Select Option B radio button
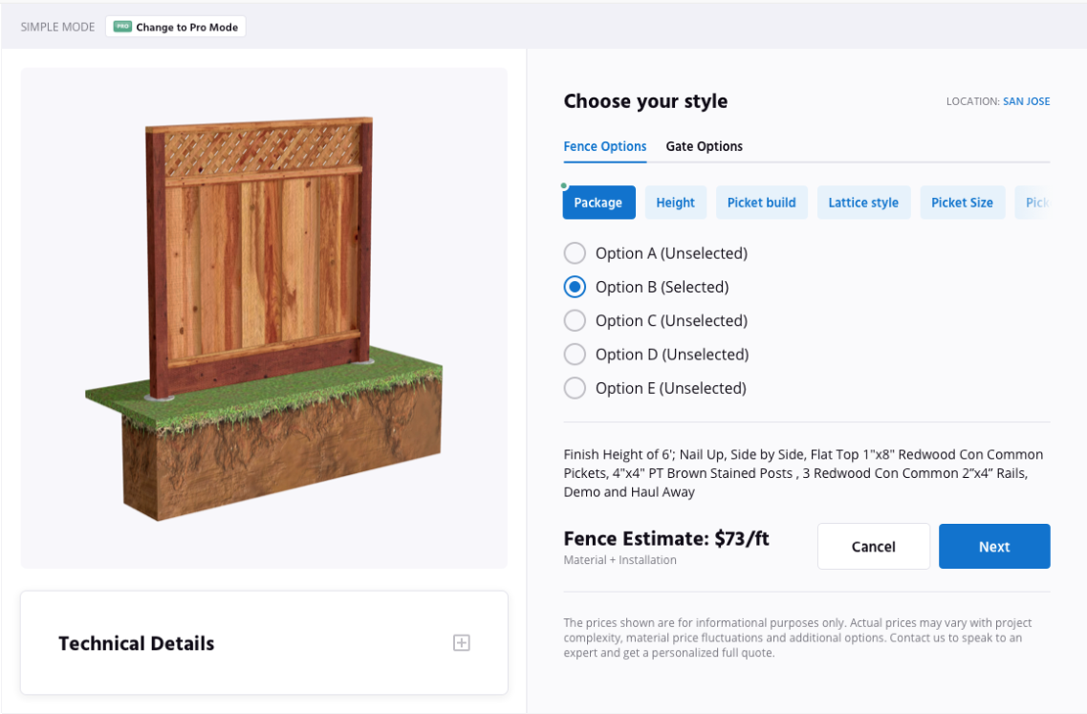Viewport: 1087px width, 714px height. coord(575,287)
